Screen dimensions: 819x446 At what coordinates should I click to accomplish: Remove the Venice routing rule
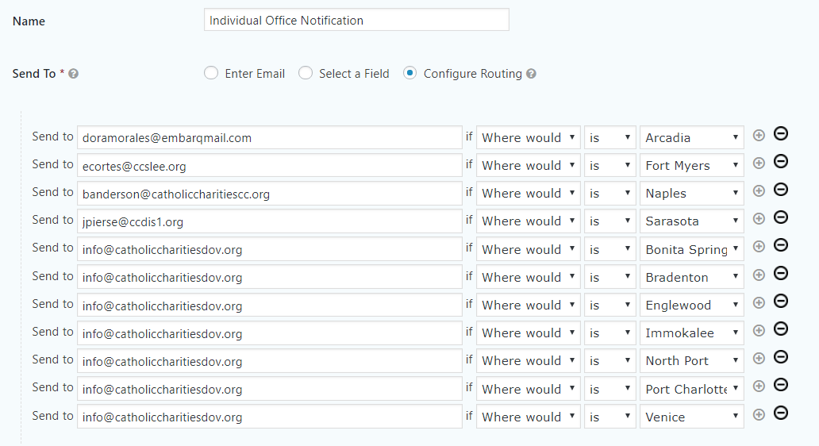781,413
